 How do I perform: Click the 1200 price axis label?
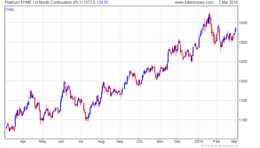click(243, 100)
